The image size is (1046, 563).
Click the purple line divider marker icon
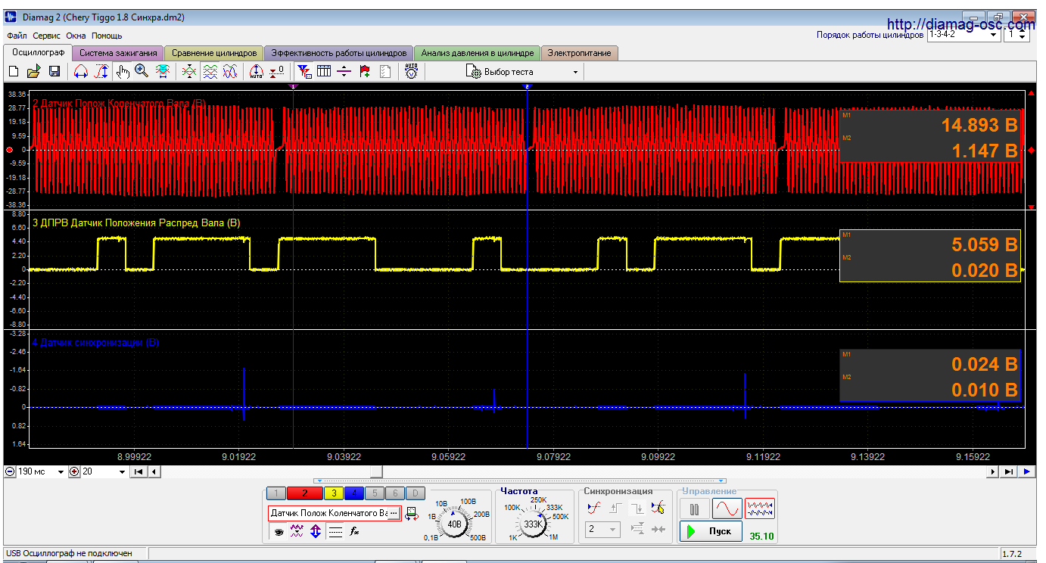coord(344,71)
